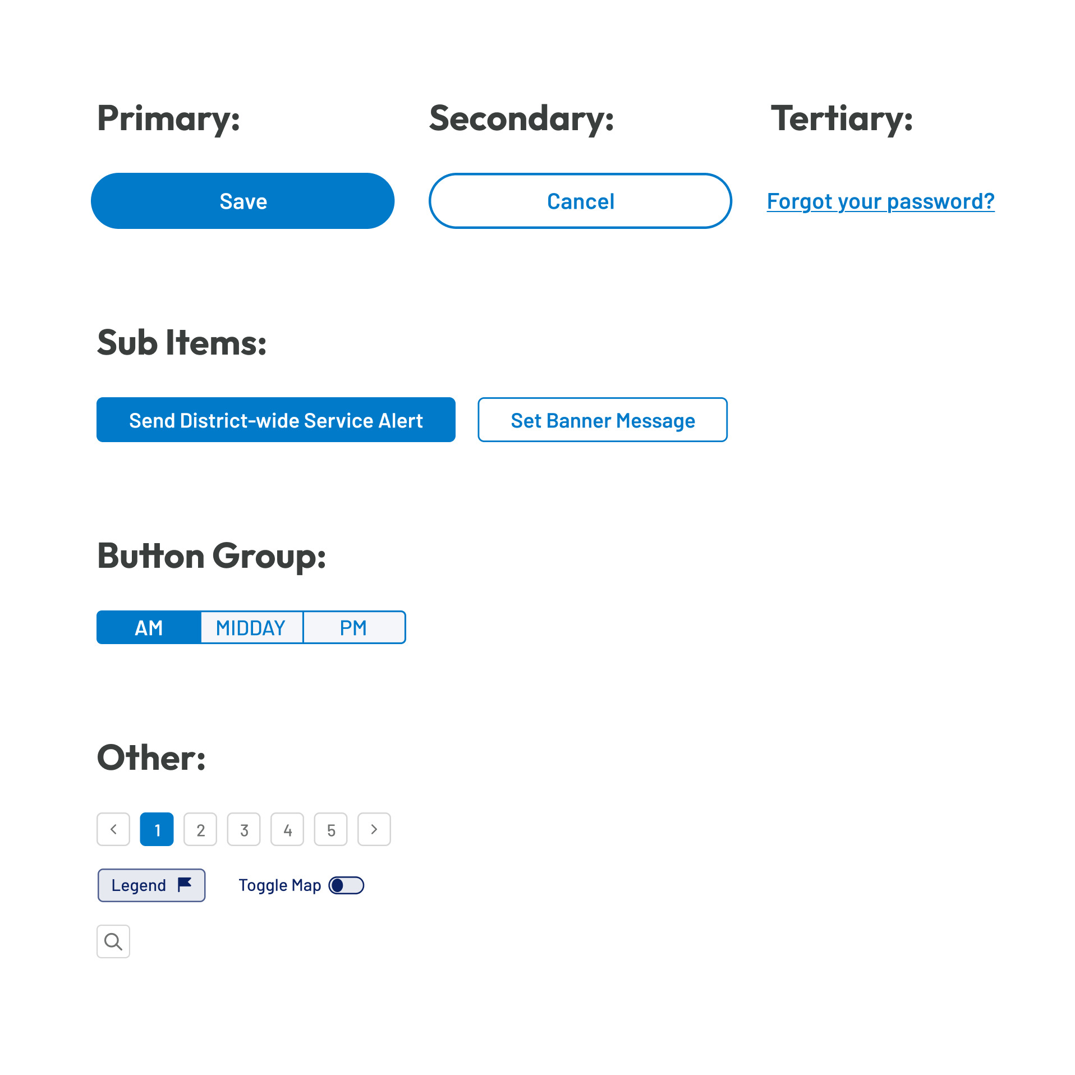1075x1075 pixels.
Task: Click the Save primary button
Action: click(x=243, y=201)
